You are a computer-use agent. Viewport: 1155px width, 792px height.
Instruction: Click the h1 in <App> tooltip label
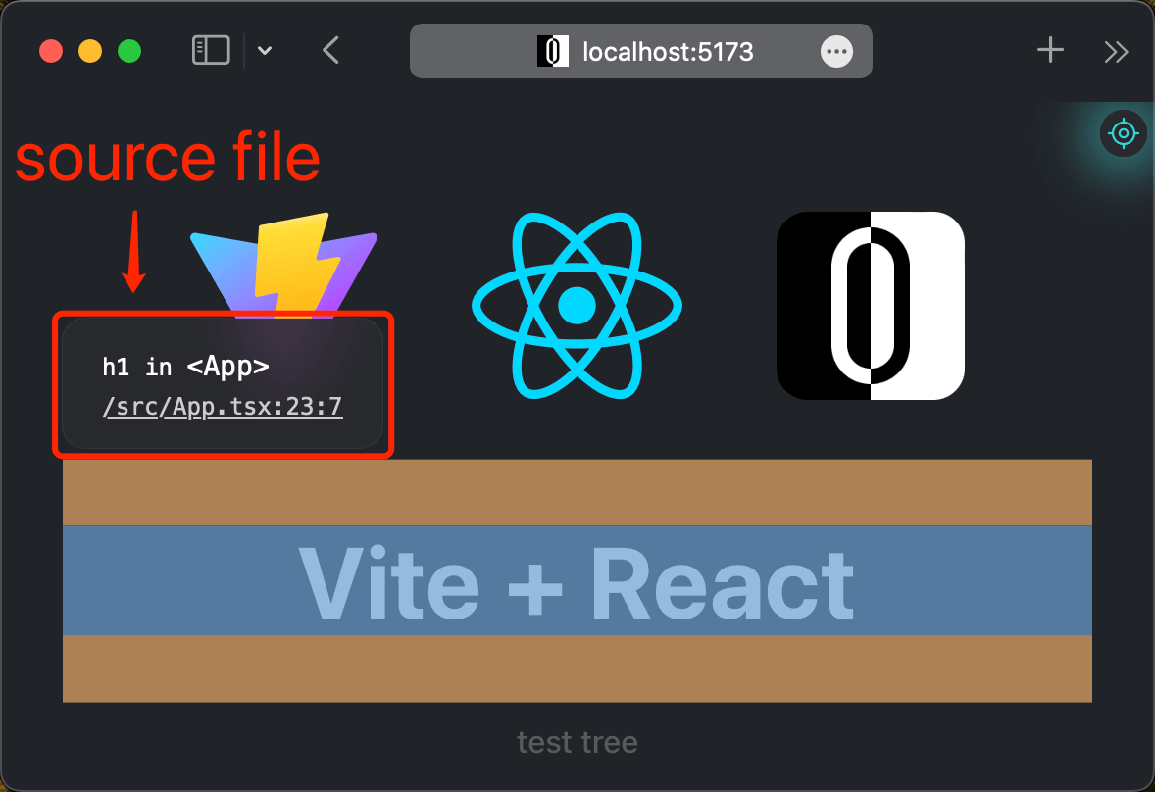click(x=185, y=366)
